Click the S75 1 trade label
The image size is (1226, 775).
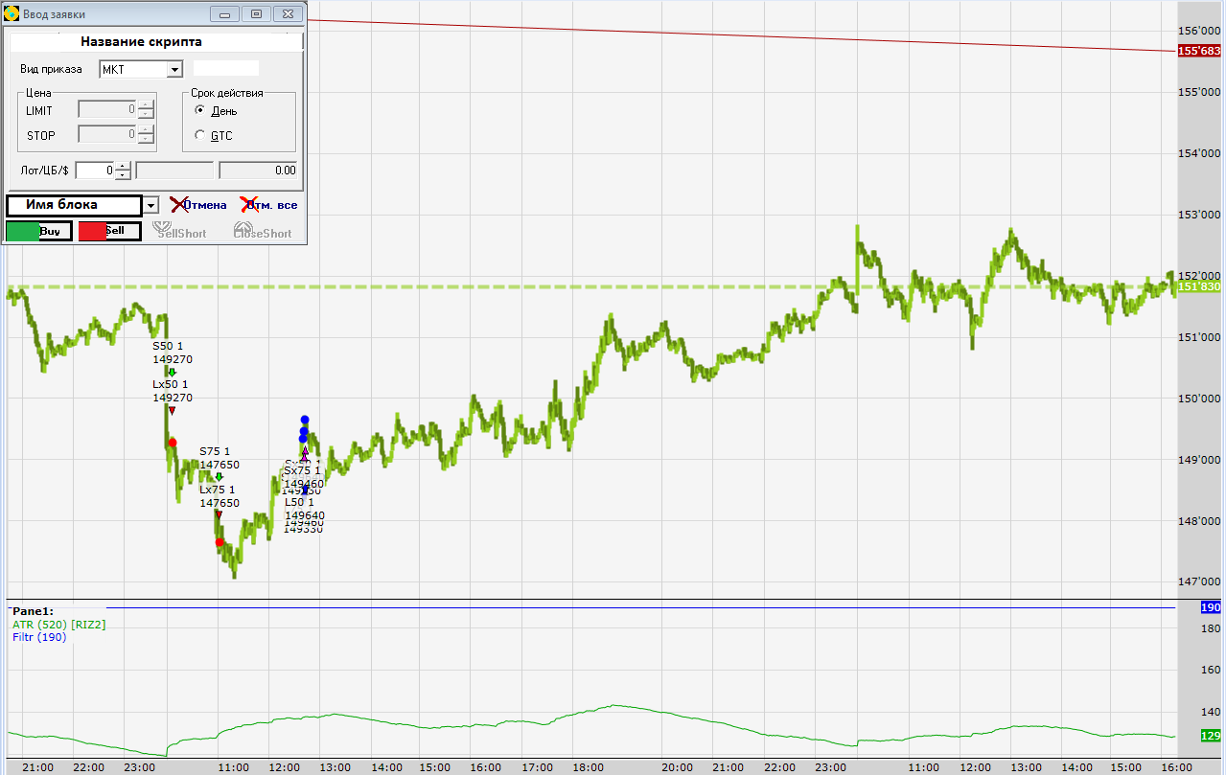[x=215, y=451]
